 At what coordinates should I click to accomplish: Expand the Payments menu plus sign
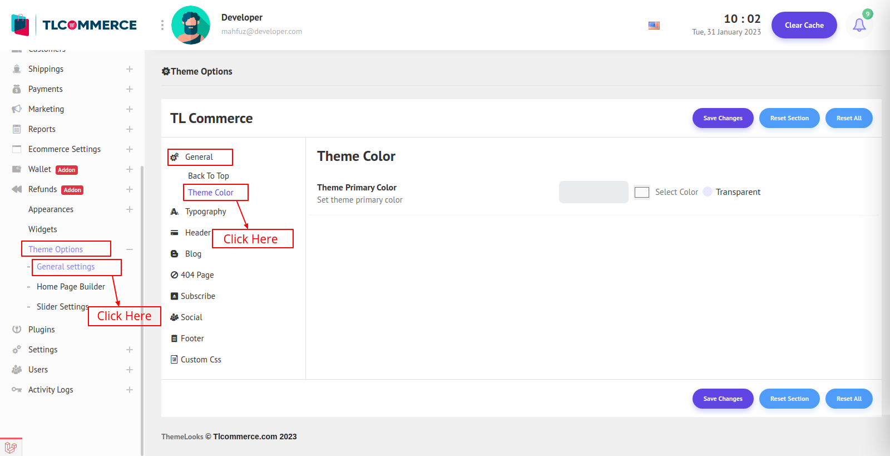(130, 89)
